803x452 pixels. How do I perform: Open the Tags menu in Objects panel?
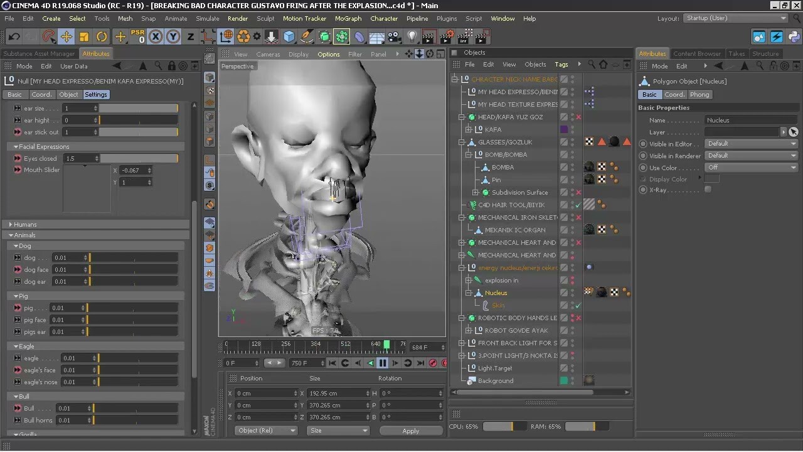point(561,65)
